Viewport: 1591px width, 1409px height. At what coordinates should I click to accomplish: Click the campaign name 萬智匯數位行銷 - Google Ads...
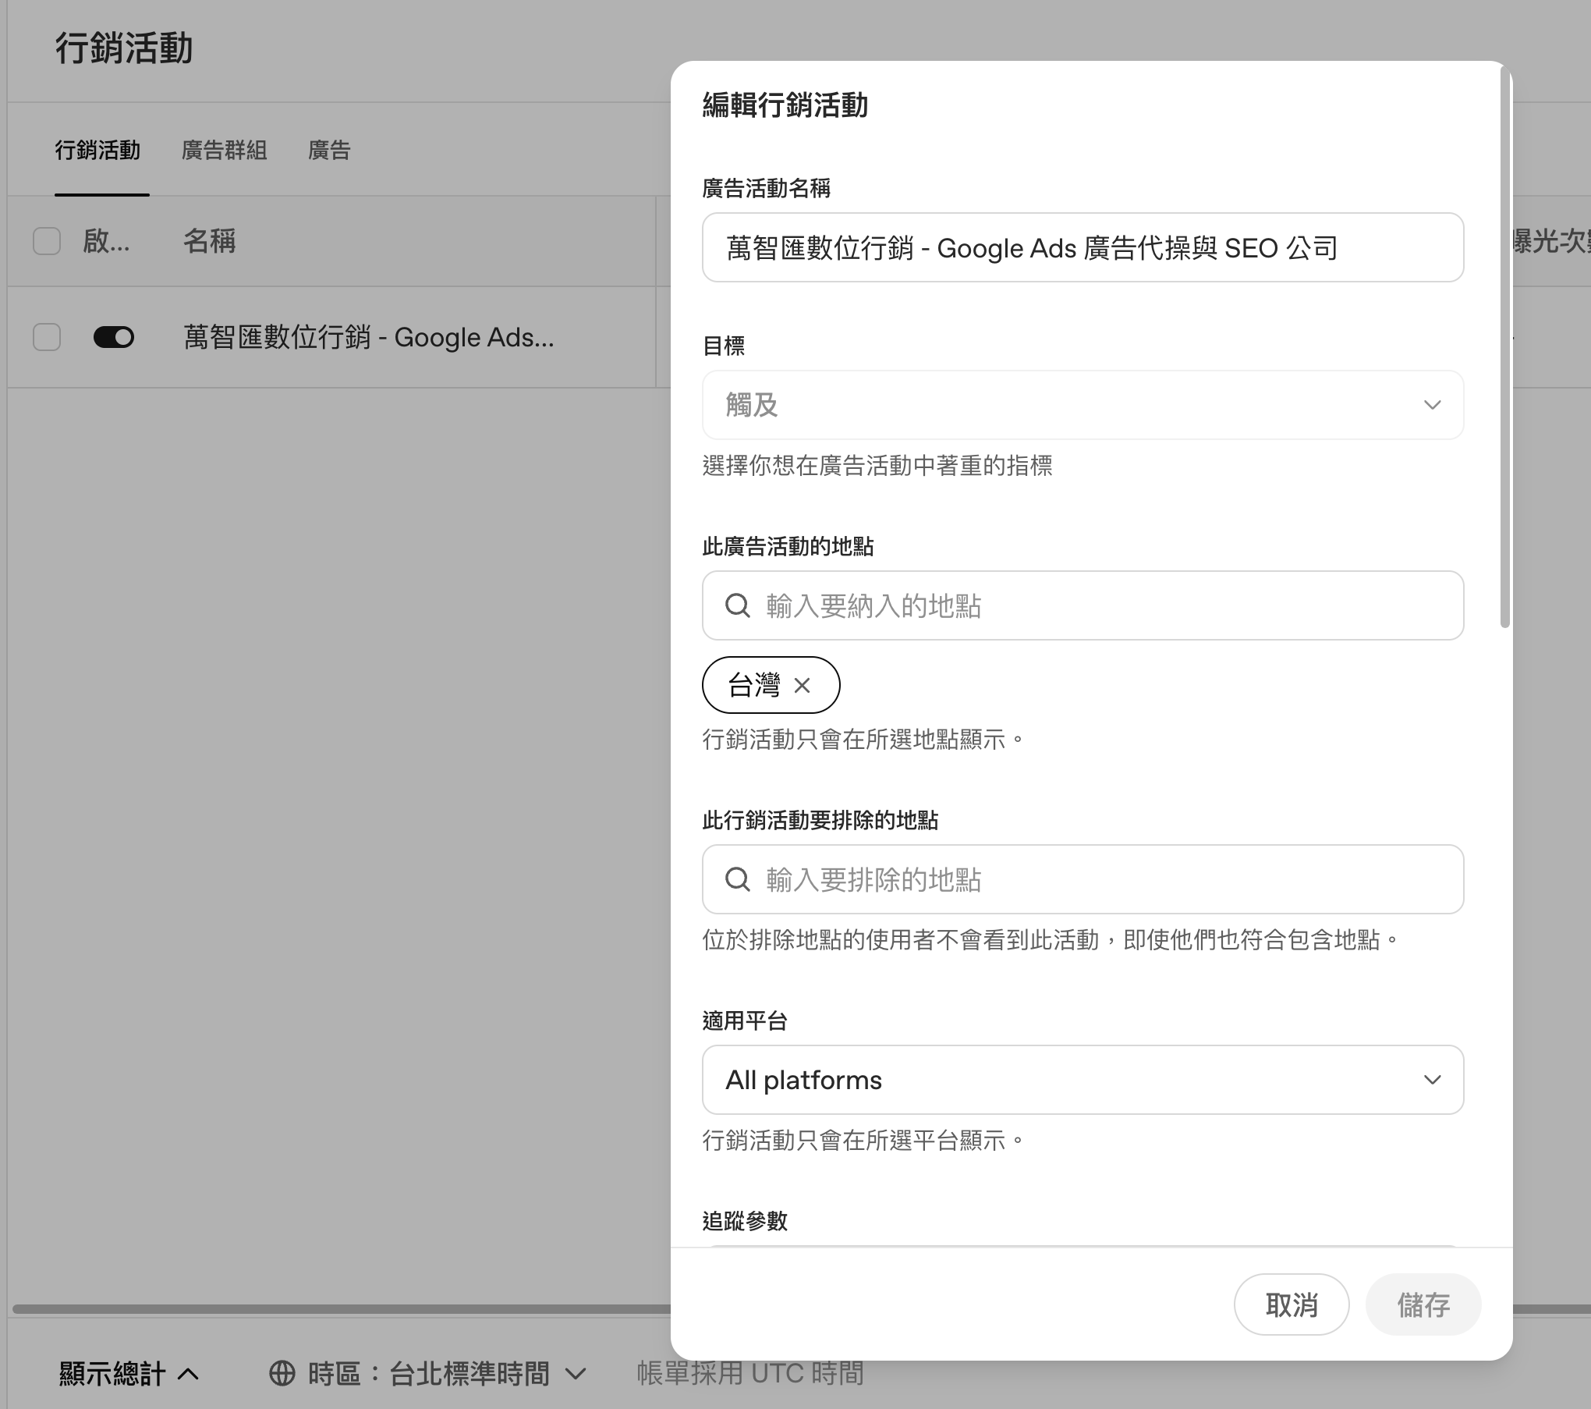(369, 337)
